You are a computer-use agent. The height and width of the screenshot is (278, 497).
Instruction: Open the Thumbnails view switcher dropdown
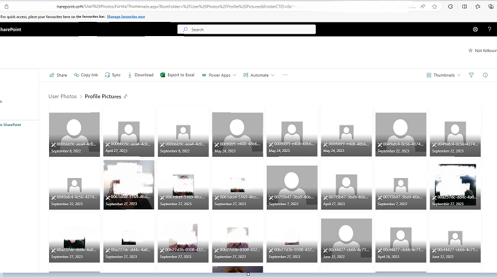click(443, 75)
